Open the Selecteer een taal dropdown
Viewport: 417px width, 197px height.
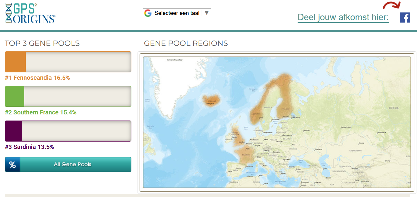177,13
